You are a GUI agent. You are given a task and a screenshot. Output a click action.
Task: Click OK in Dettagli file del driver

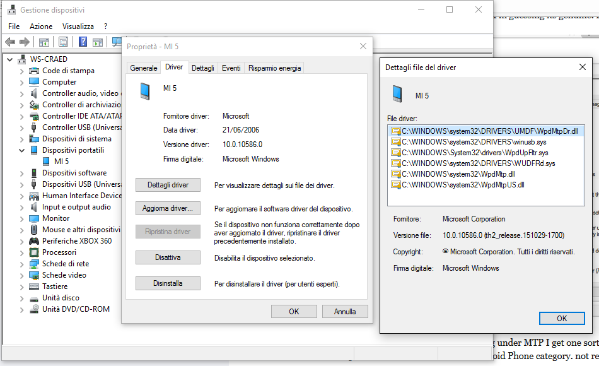[x=562, y=319]
